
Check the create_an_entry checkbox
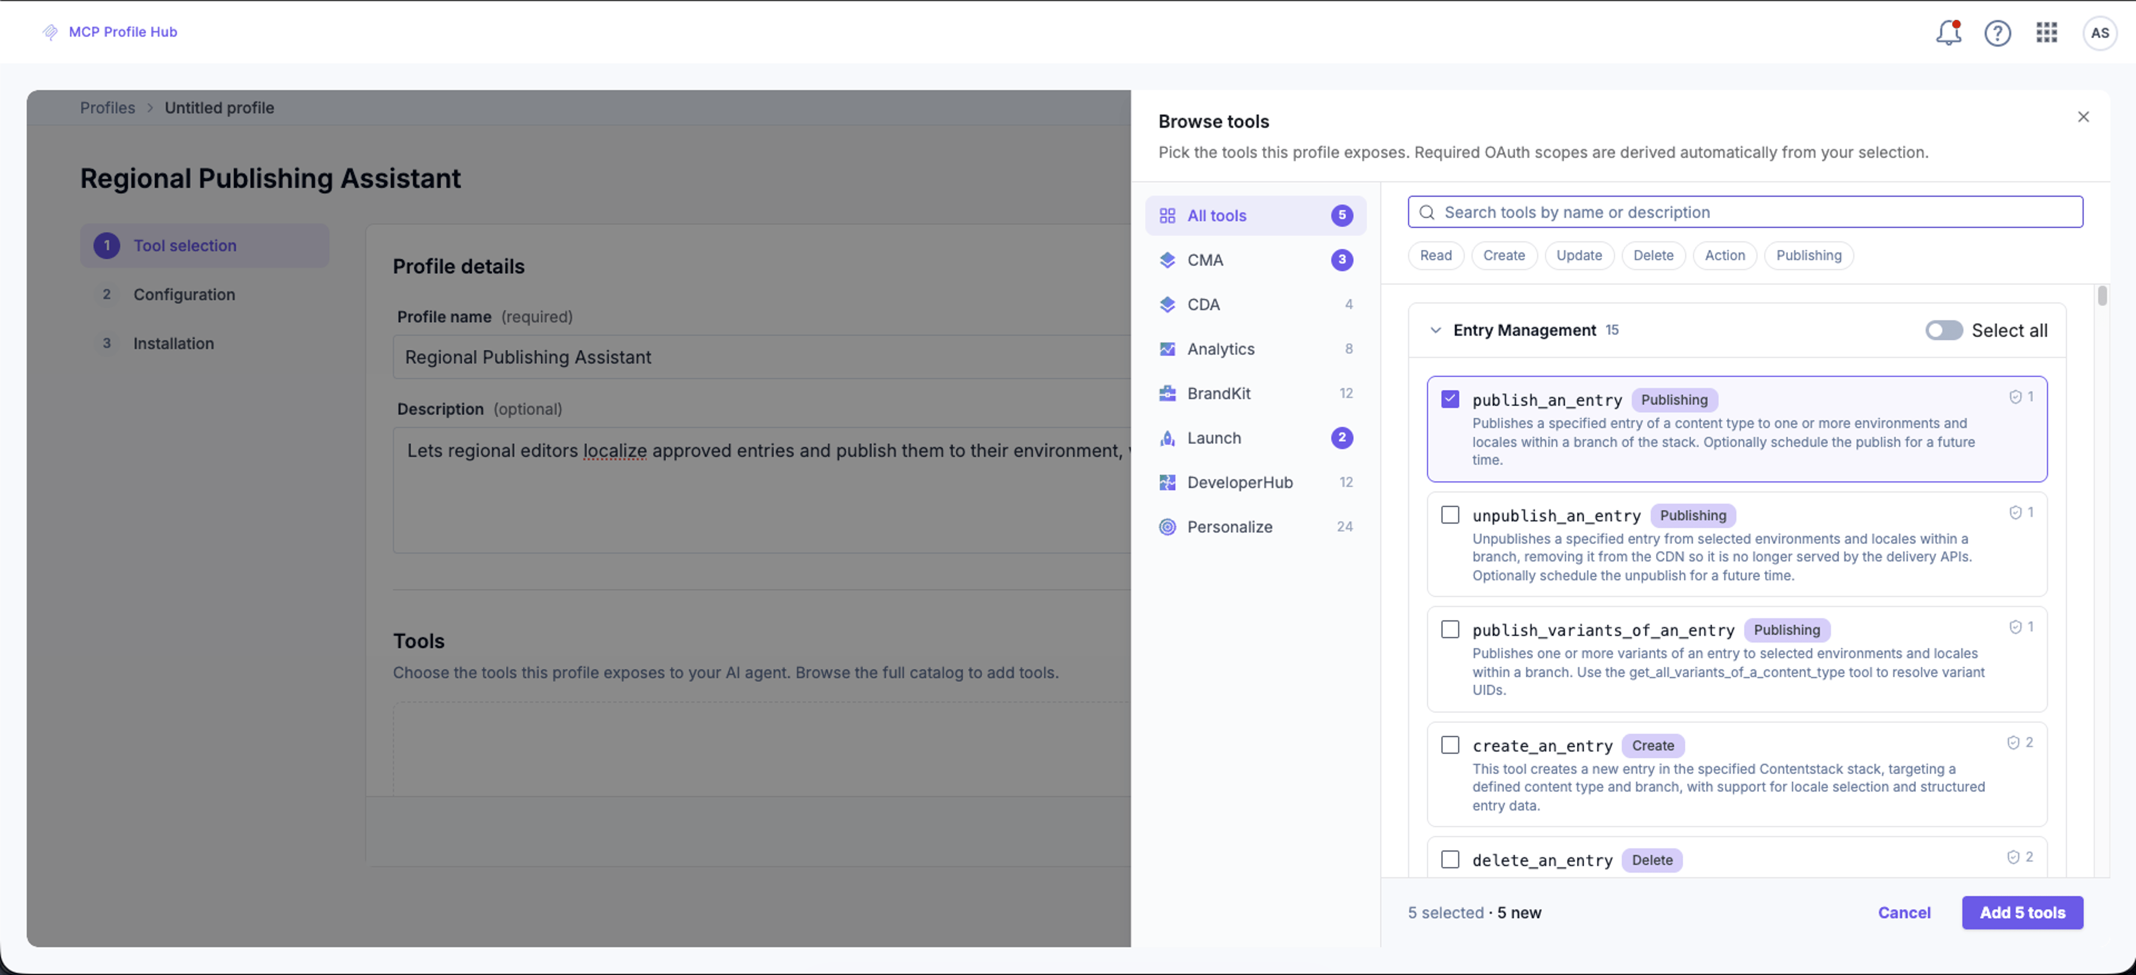[x=1450, y=745]
